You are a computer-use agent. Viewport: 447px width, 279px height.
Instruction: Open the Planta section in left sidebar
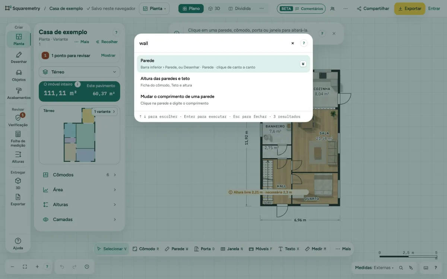[18, 39]
